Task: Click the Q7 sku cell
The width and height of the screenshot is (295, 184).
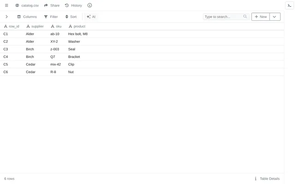Action: pyautogui.click(x=53, y=57)
